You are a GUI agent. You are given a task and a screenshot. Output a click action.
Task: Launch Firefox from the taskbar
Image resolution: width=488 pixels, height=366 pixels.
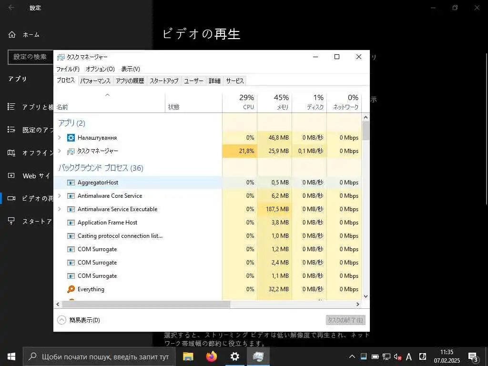[x=212, y=356]
